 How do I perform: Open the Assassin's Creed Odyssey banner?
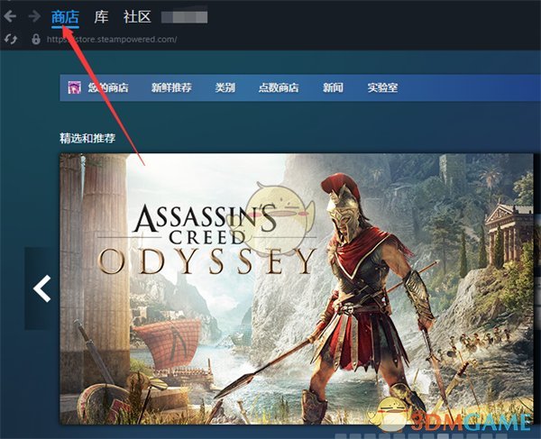297,288
